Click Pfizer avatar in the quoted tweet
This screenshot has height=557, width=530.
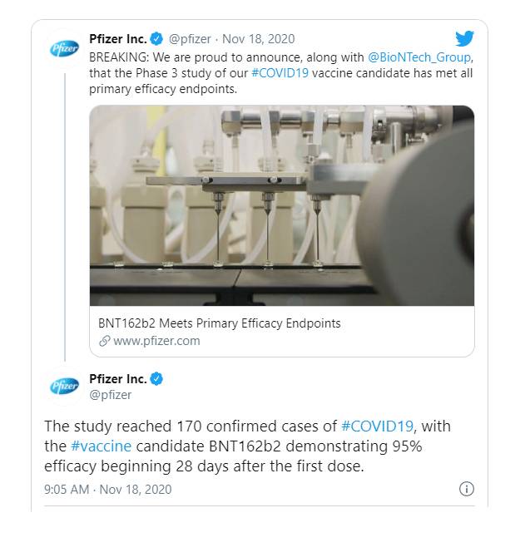[64, 48]
